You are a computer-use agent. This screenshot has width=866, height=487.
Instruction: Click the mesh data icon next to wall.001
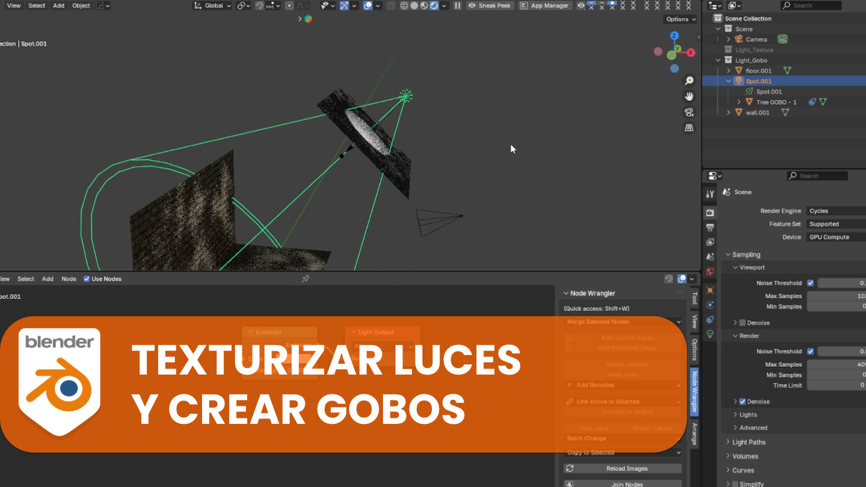[x=785, y=112]
